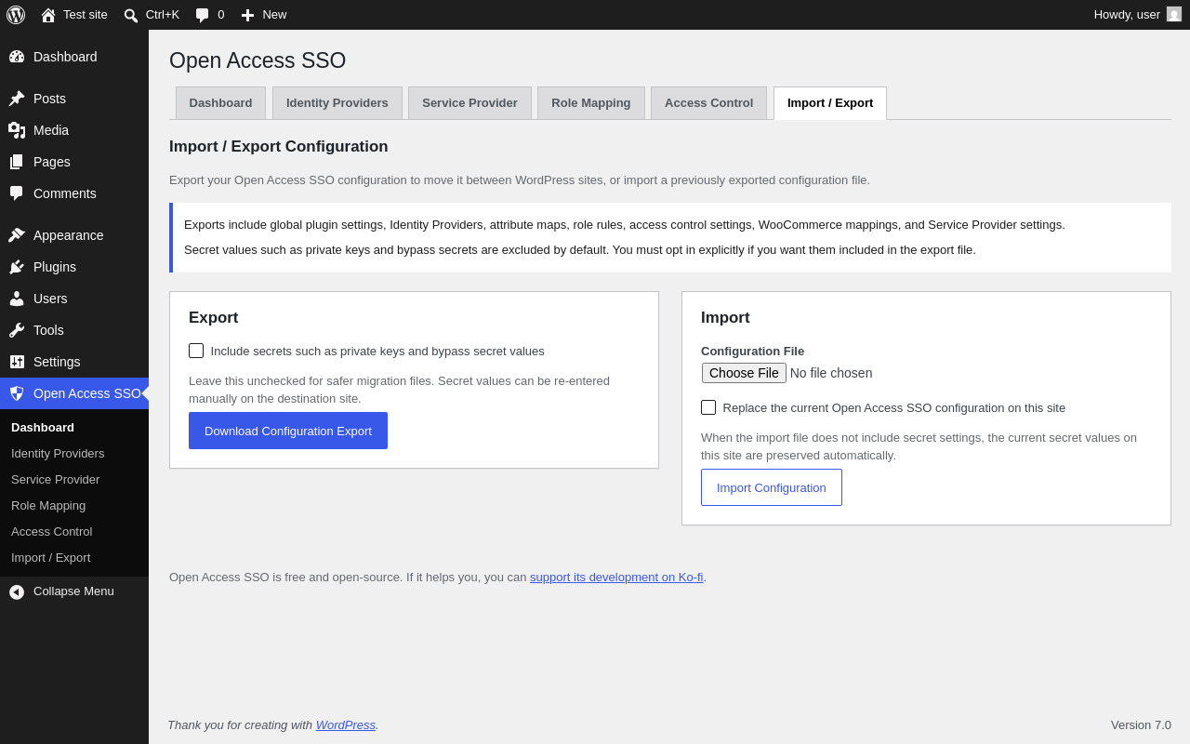Click the Plugins plug icon
The image size is (1190, 744).
coord(17,267)
